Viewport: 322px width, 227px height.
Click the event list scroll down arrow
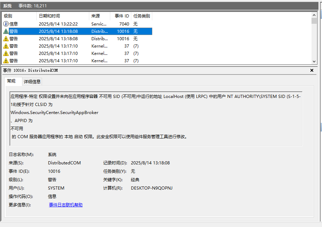coord(314,61)
